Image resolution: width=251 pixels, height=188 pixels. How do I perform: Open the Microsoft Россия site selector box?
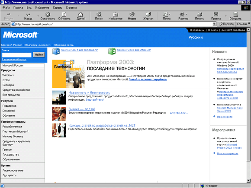(x=23, y=65)
